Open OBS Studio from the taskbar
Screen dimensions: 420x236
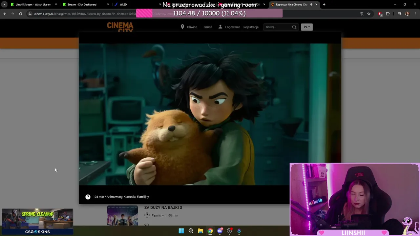[x=229, y=231]
